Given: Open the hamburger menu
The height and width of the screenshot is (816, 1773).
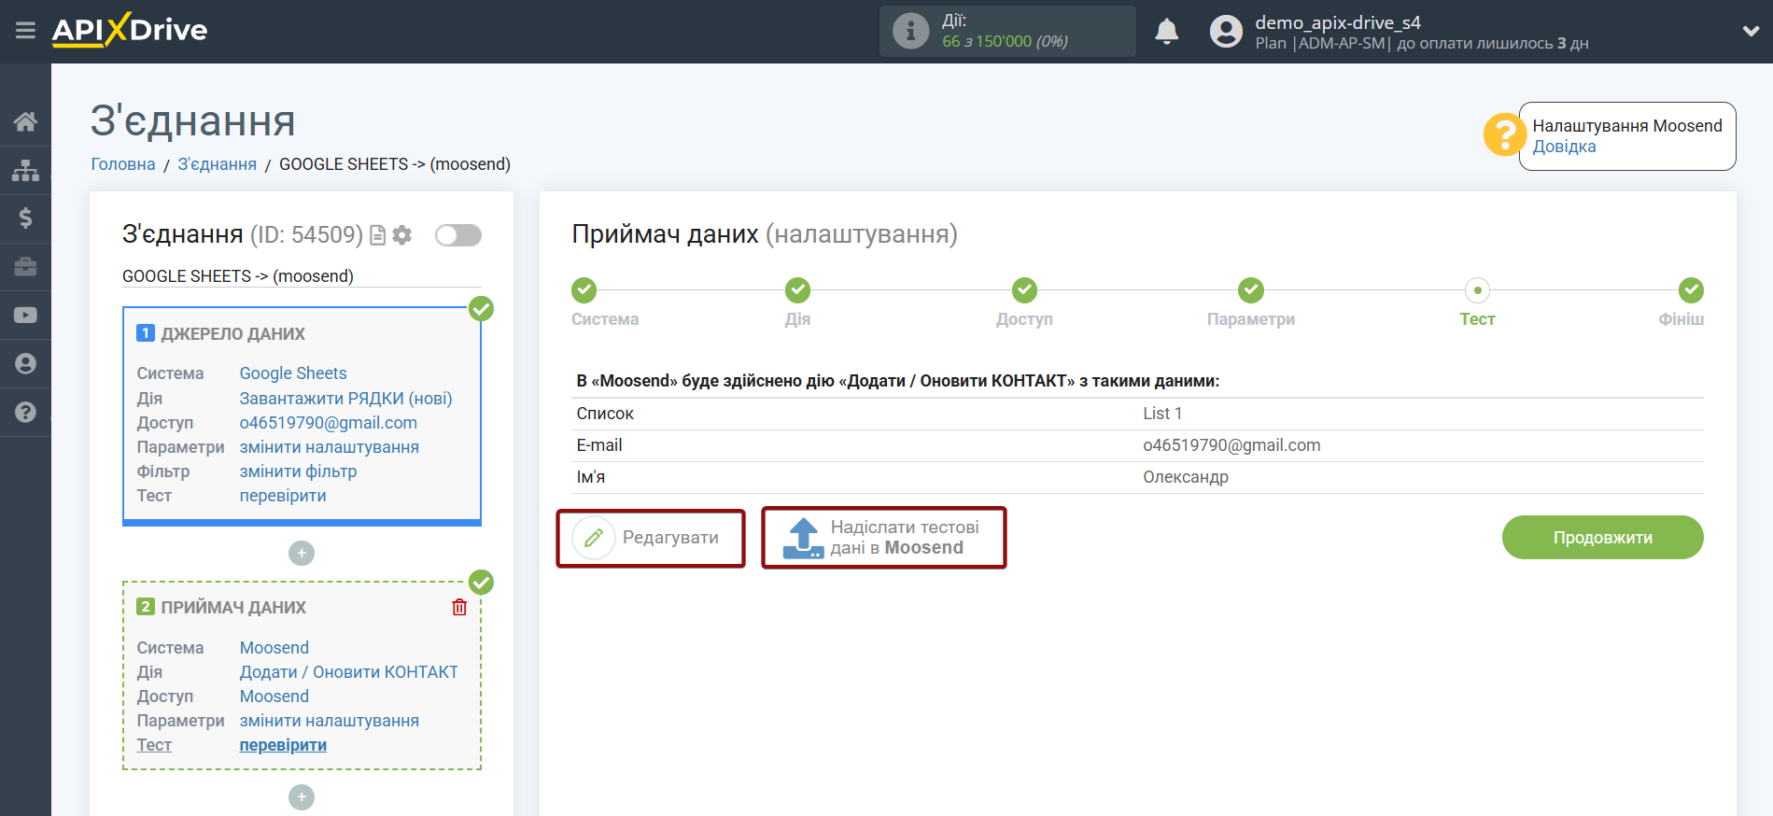Looking at the screenshot, I should click(25, 31).
